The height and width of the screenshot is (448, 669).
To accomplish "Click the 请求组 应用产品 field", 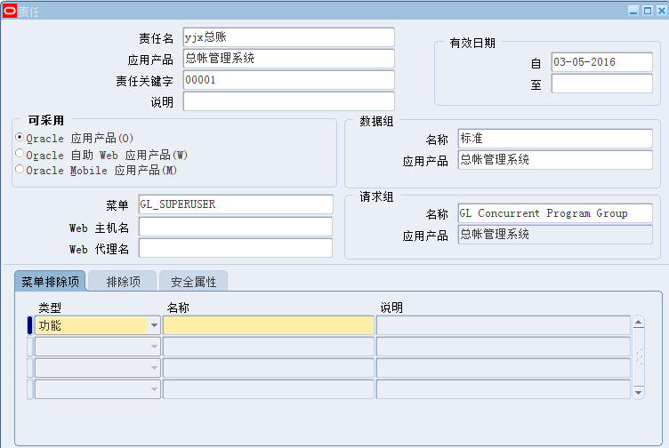I will pyautogui.click(x=555, y=235).
